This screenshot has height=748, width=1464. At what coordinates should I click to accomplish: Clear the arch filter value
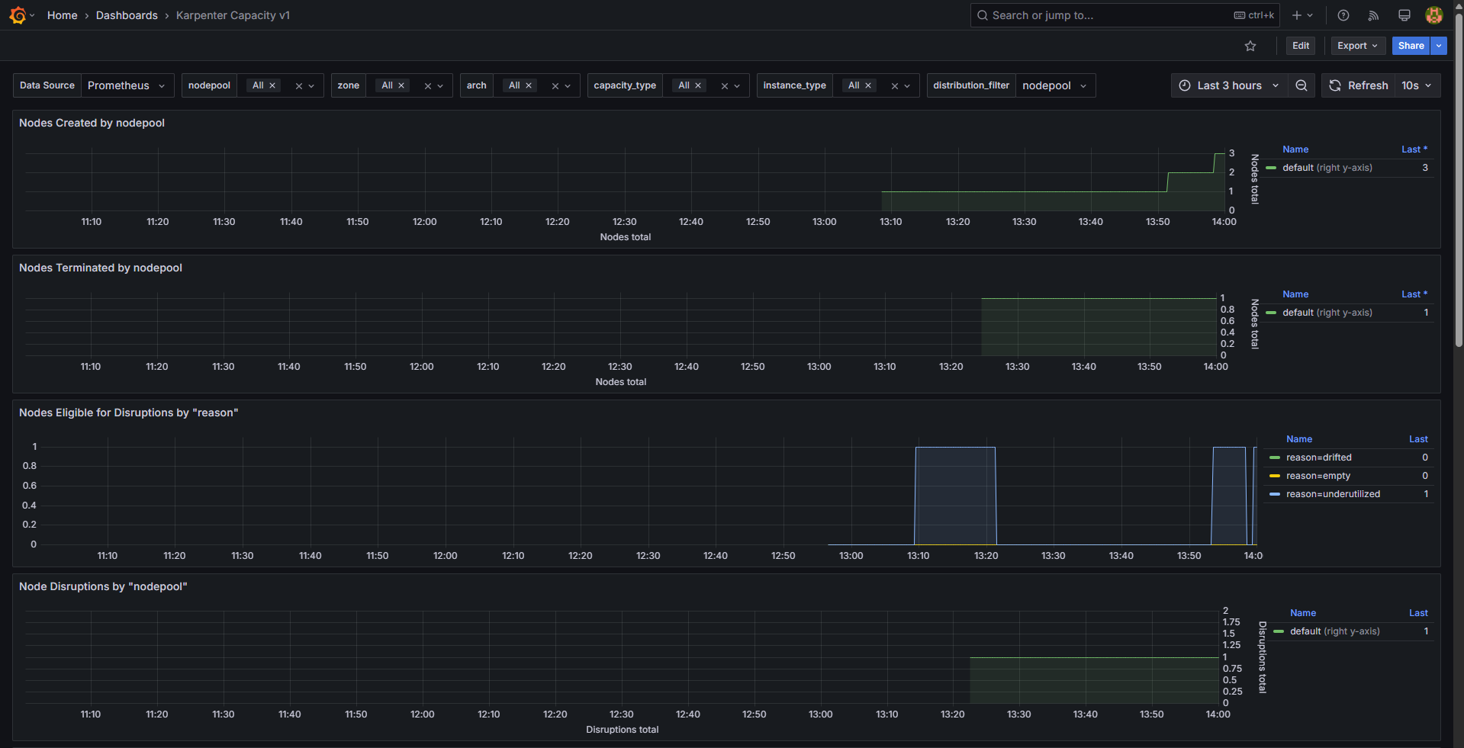(x=555, y=86)
